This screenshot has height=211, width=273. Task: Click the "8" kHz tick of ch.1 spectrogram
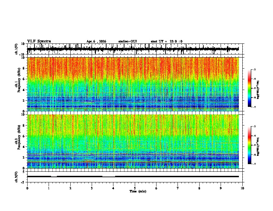pyautogui.click(x=24, y=68)
